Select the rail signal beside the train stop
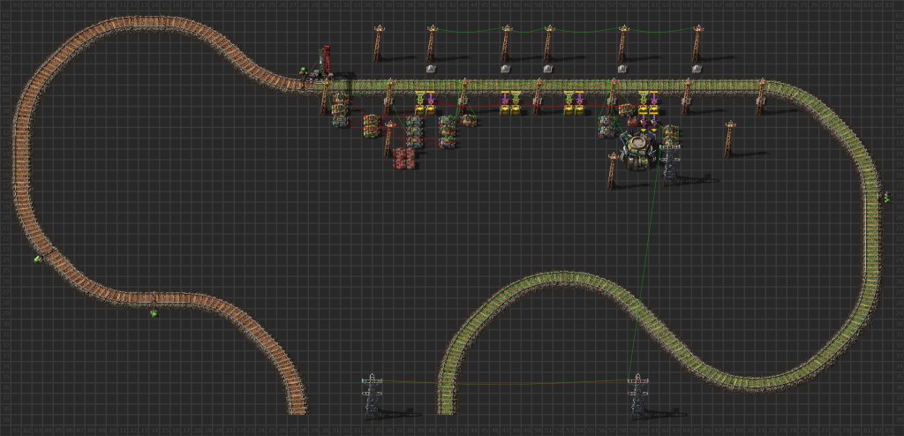The image size is (904, 436). tap(302, 71)
